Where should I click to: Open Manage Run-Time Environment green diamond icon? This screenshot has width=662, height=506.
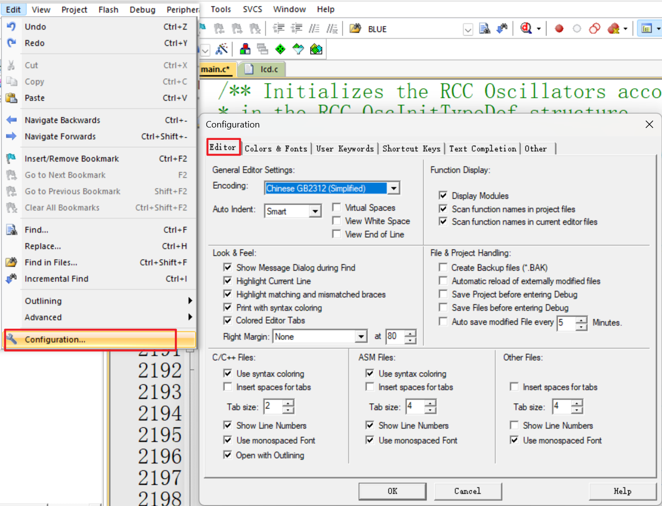click(x=280, y=49)
